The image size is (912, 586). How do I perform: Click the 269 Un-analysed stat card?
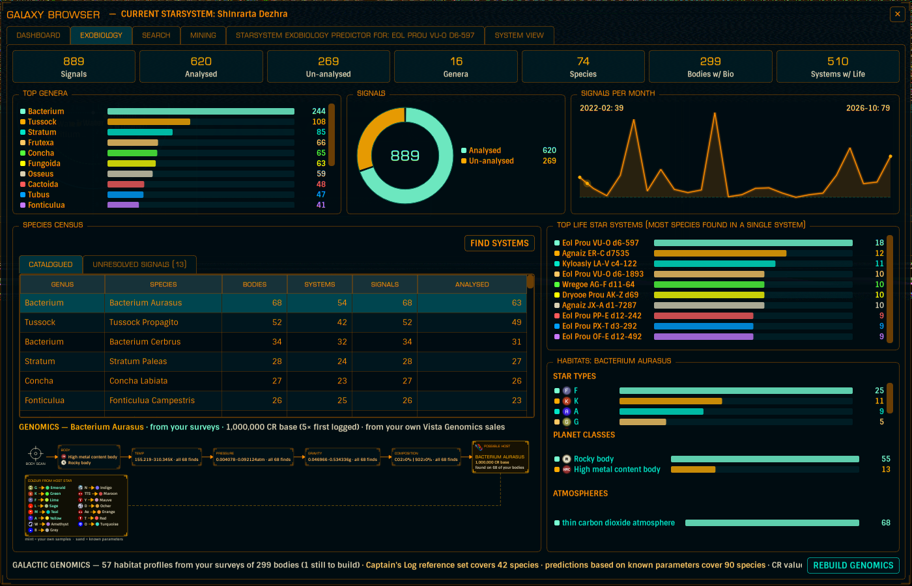coord(328,66)
